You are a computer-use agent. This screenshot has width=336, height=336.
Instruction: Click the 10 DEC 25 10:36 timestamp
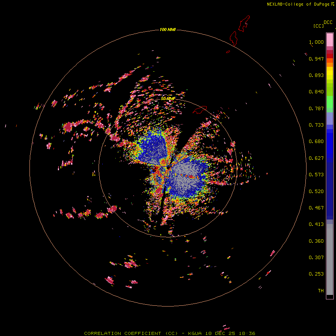230,333
